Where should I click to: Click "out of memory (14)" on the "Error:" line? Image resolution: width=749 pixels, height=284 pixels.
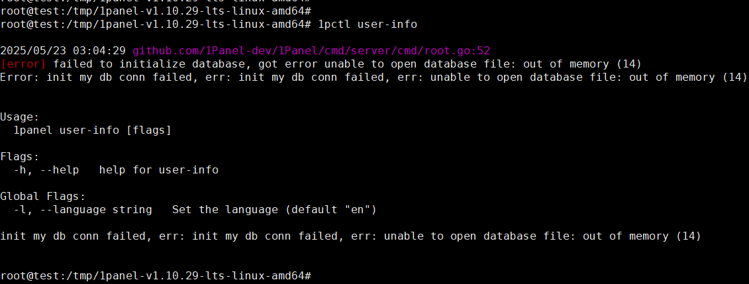pyautogui.click(x=688, y=77)
